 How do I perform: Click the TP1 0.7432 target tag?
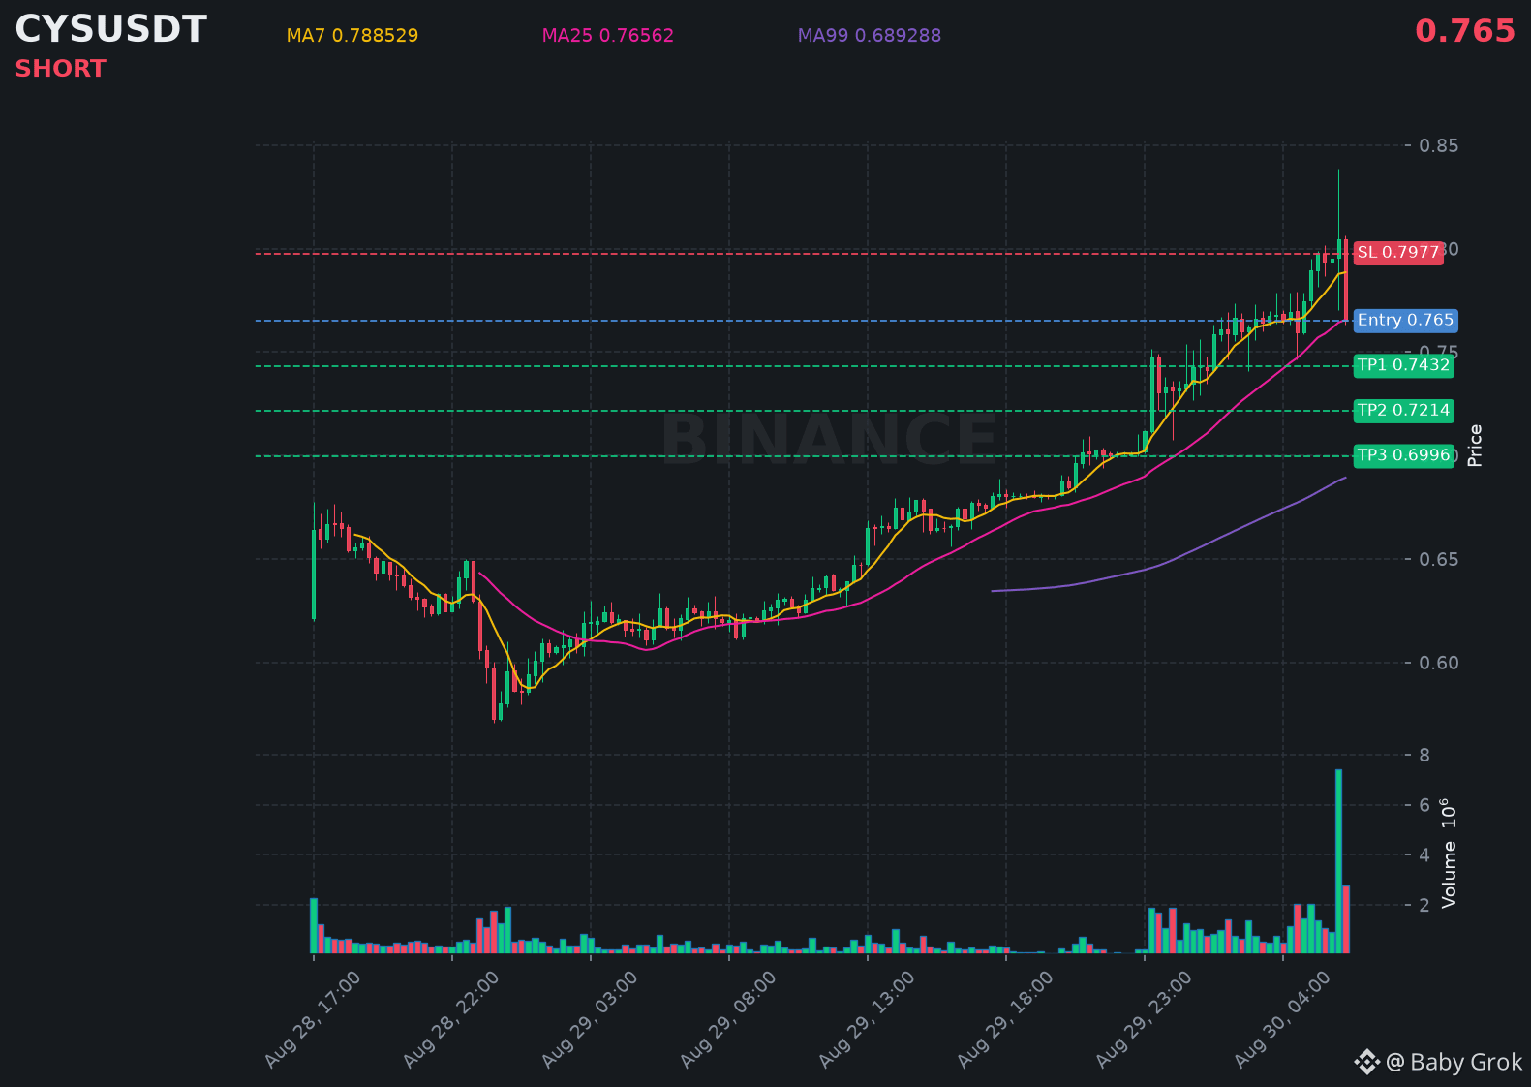[x=1403, y=365]
